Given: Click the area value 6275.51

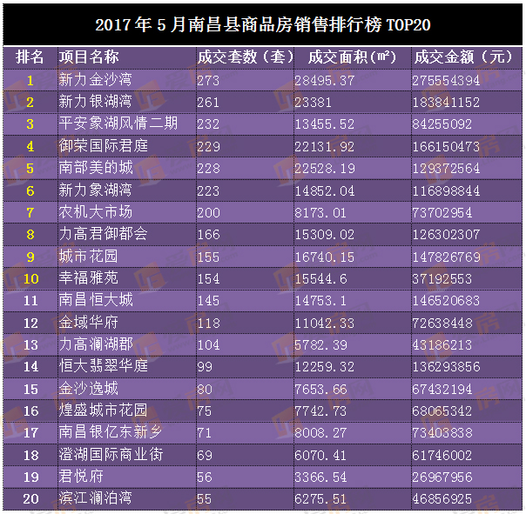Looking at the screenshot, I should (320, 499).
